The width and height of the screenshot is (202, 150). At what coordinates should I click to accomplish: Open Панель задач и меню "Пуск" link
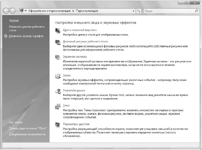28,128
